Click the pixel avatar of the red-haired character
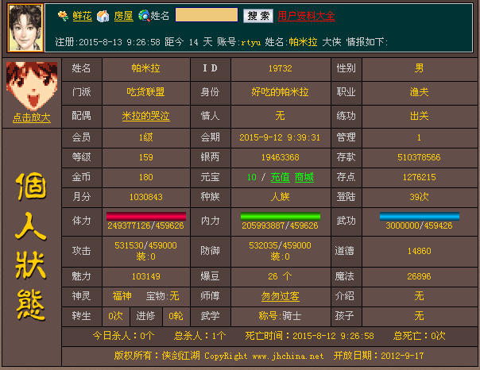Image resolution: width=480 pixels, height=370 pixels. click(x=32, y=86)
